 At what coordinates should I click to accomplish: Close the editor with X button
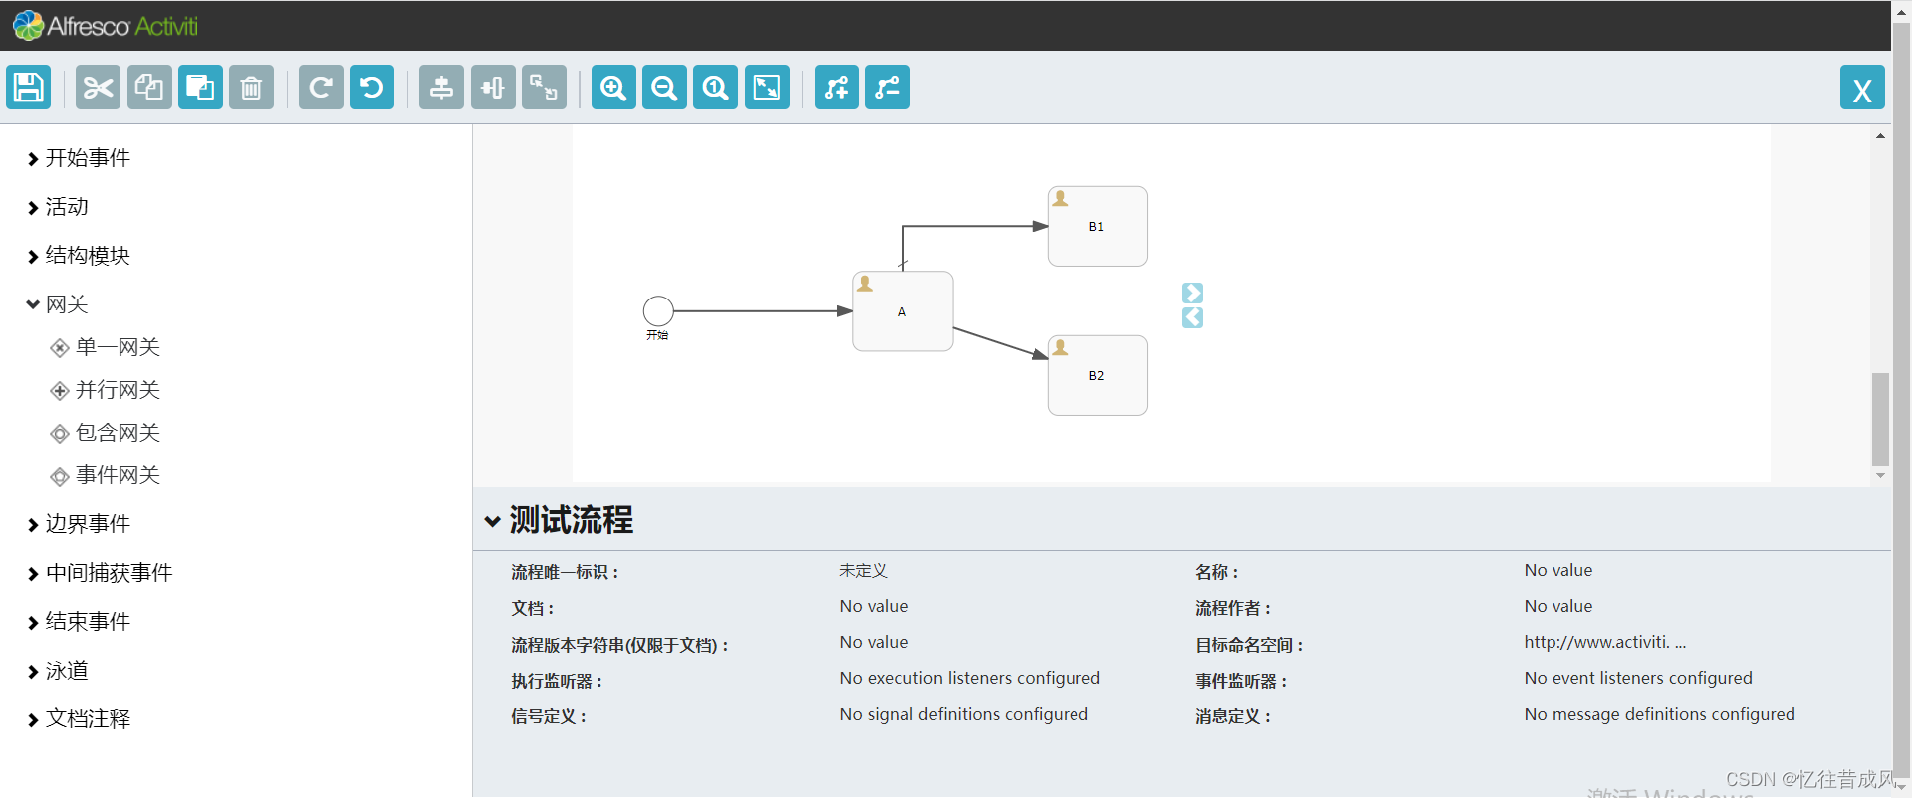pyautogui.click(x=1862, y=88)
